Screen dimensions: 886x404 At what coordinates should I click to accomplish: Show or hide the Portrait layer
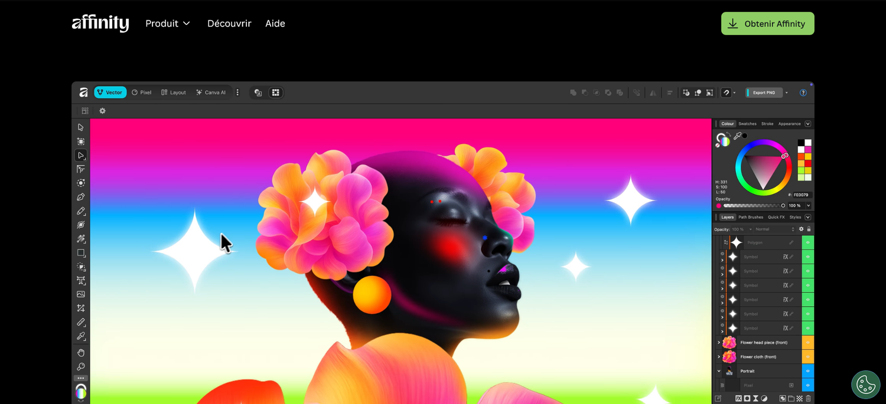pos(808,371)
